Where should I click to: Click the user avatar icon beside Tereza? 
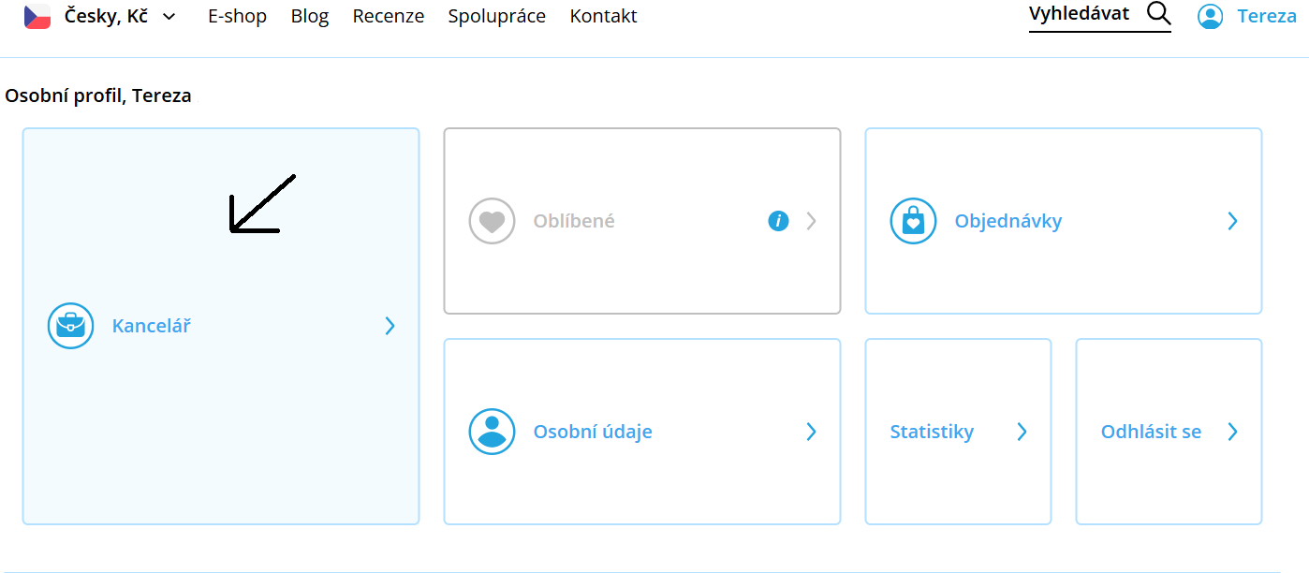click(1211, 16)
